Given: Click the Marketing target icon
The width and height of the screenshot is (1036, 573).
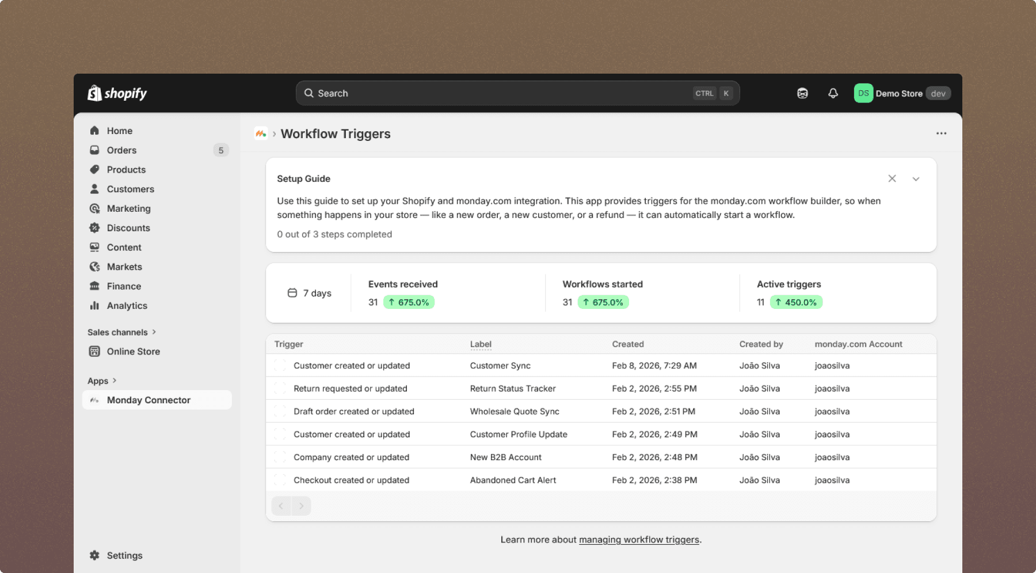Looking at the screenshot, I should [x=94, y=208].
